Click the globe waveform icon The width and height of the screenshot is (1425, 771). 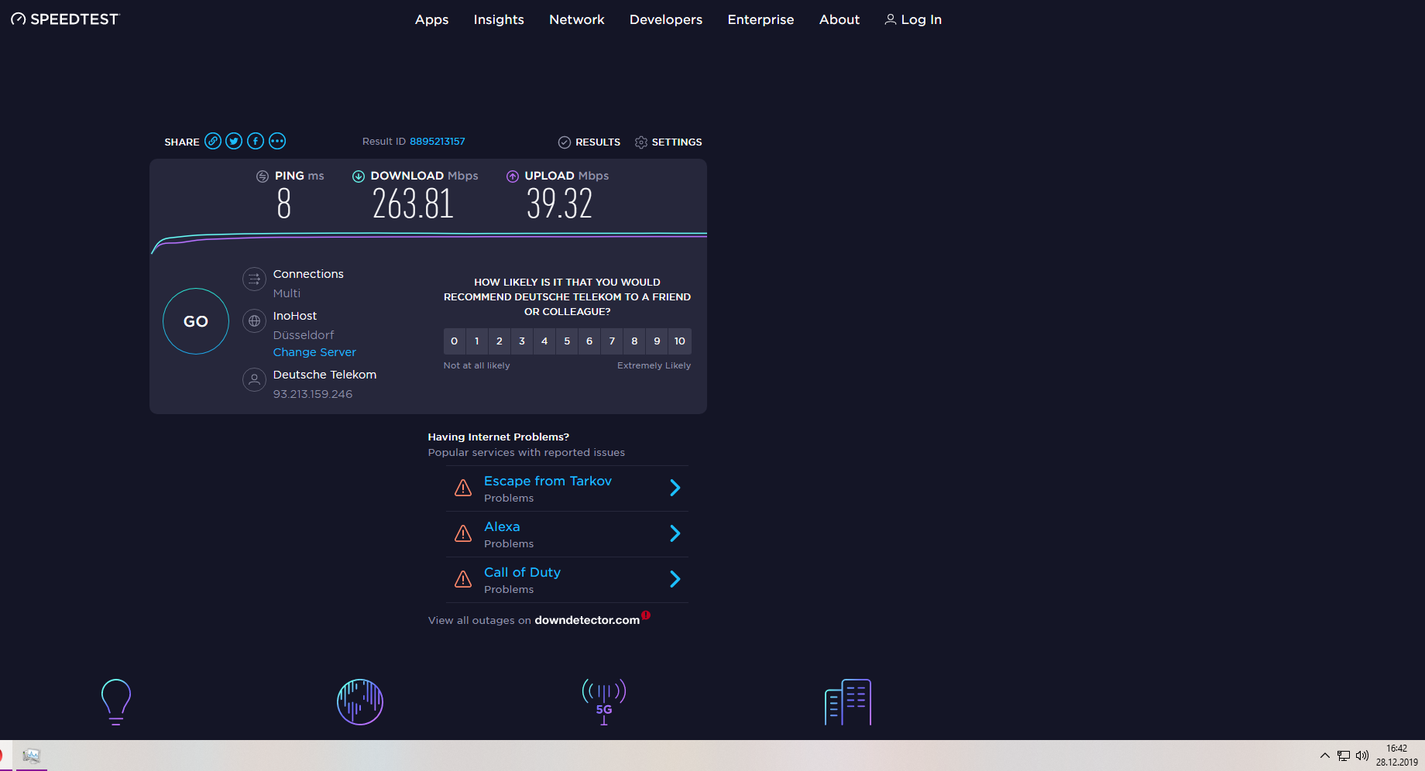(x=360, y=702)
